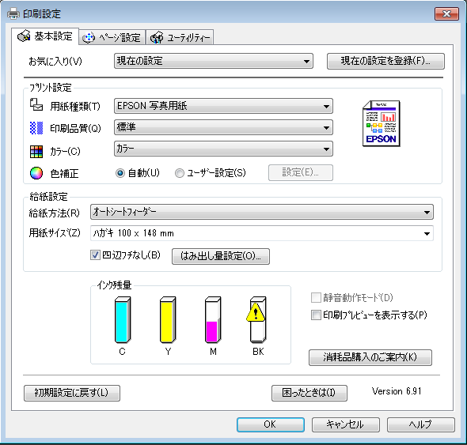Select the 自動 color correction radio

(120, 173)
